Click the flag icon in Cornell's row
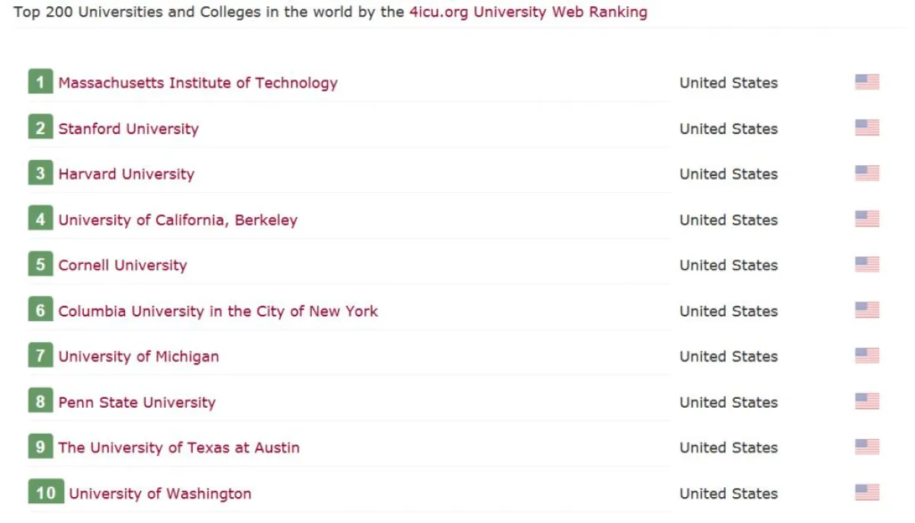The height and width of the screenshot is (523, 915). tap(867, 265)
